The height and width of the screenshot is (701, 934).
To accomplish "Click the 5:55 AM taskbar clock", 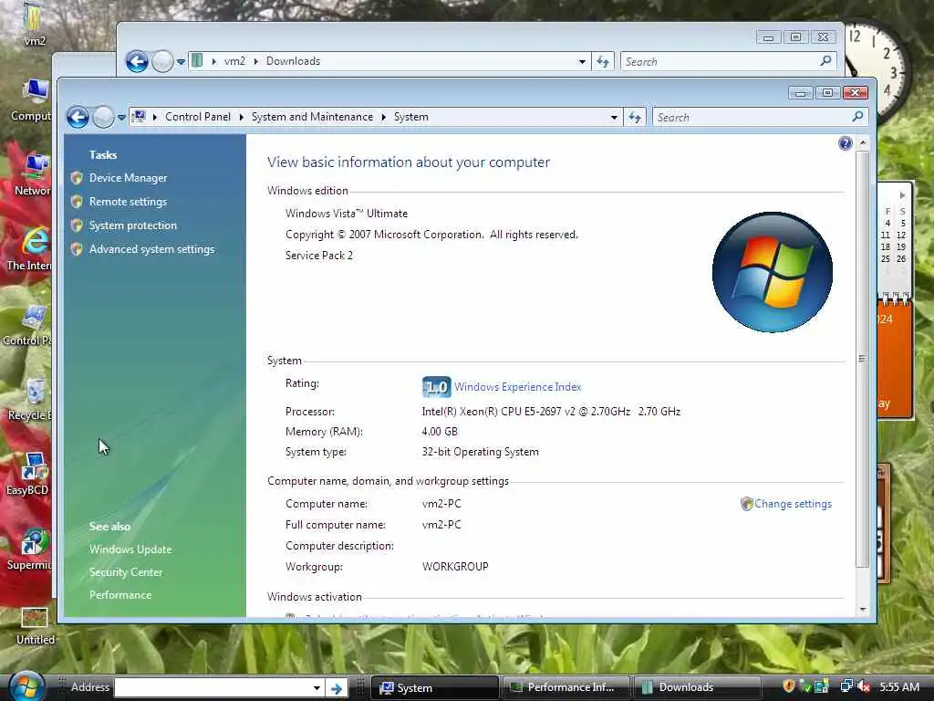I will coord(899,686).
